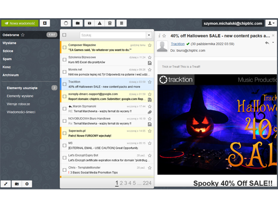Open Elementy wysłane folder
The width and height of the screenshot is (278, 206).
(x=20, y=96)
